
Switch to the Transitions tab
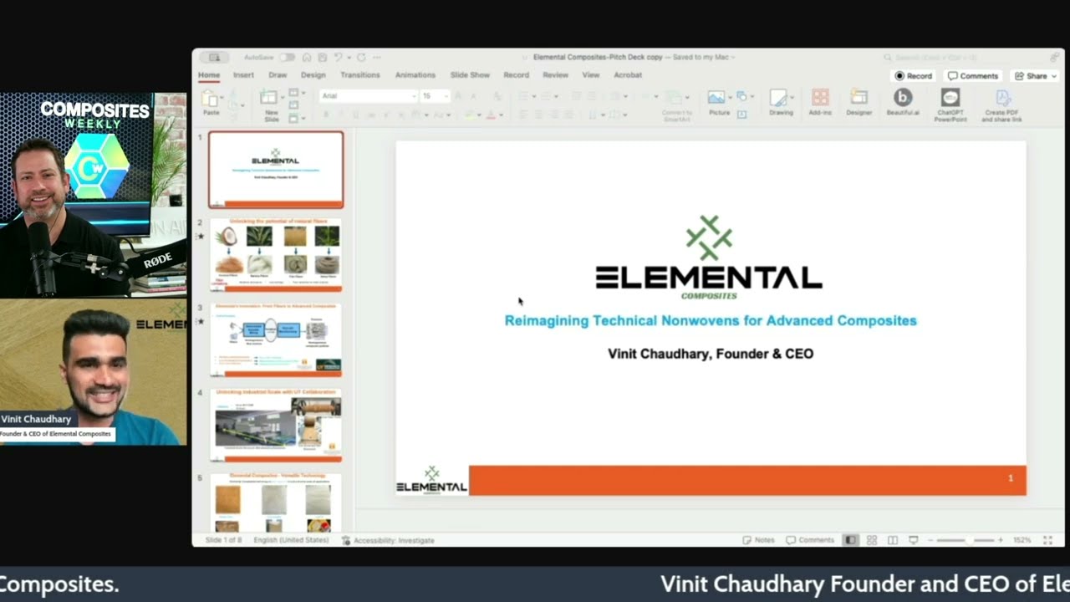[x=360, y=75]
